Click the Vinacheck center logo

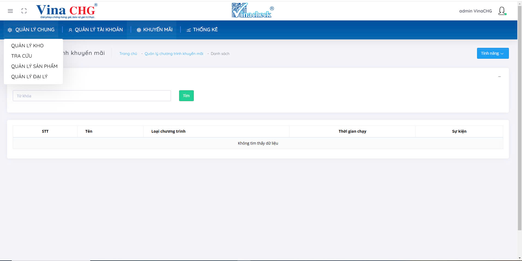253,10
